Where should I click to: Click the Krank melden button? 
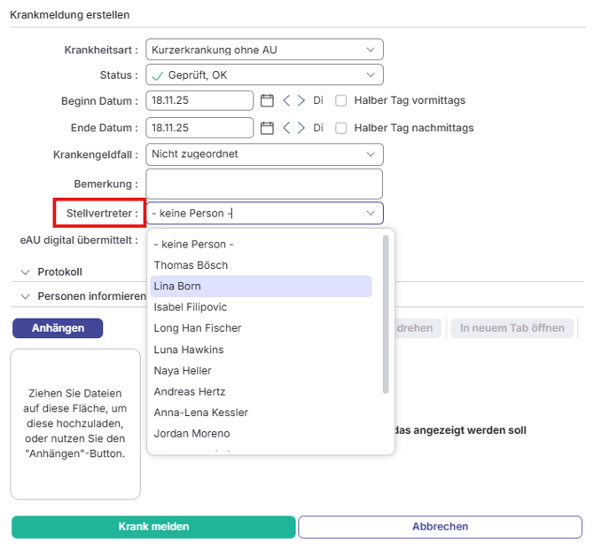click(x=153, y=527)
